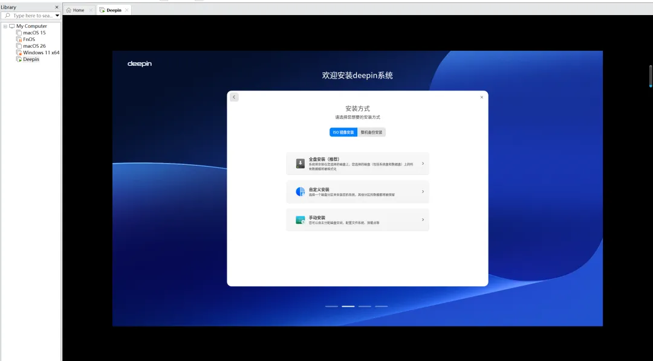
Task: Click the third installer progress indicator dash
Action: (x=365, y=307)
